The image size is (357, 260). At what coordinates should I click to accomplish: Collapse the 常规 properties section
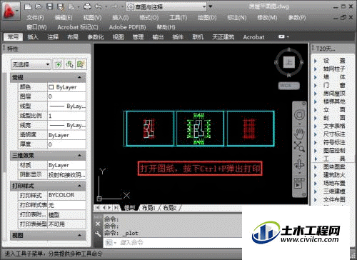point(79,77)
